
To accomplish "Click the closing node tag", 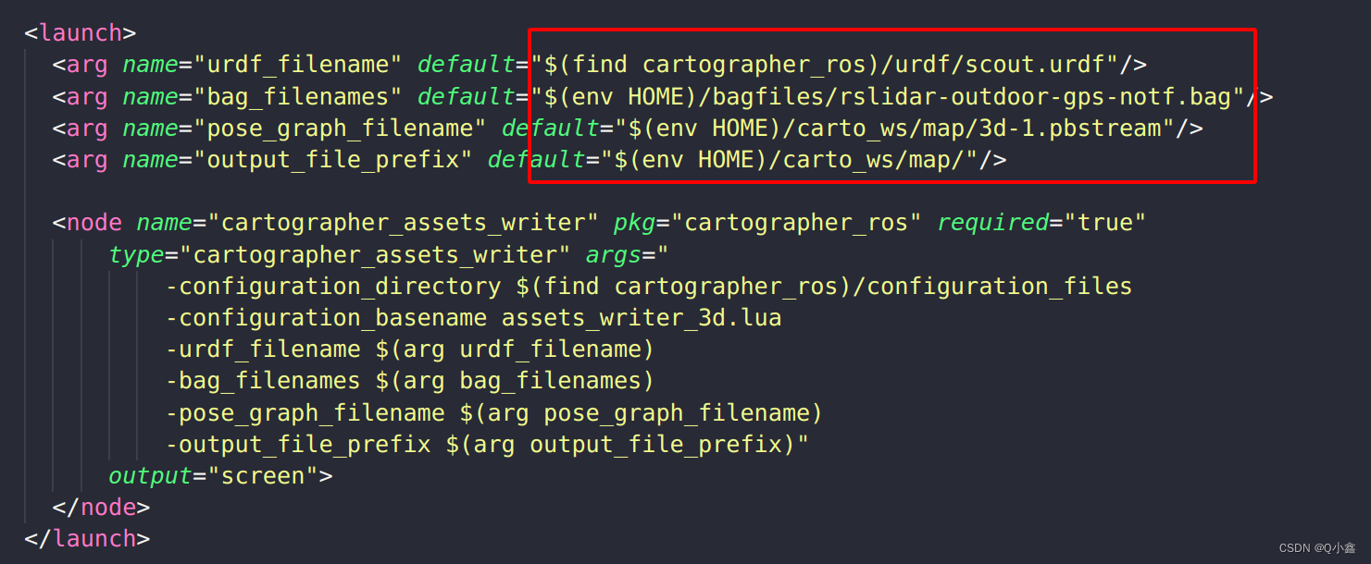I will 101,508.
